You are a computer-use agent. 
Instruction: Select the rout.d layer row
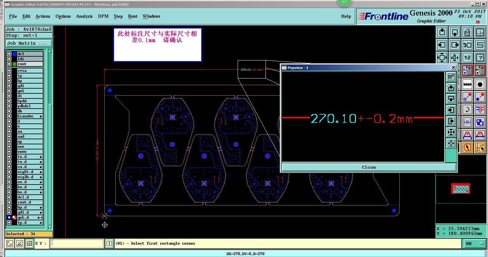[x=30, y=202]
